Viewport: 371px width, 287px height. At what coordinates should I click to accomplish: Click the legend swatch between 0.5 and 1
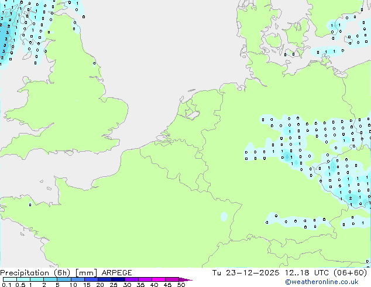[23, 279]
